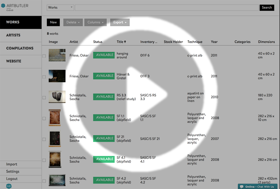Screen dimensions: 280x189
Task: Open thumbnail of SF 21 skipfield
Action: [55, 139]
